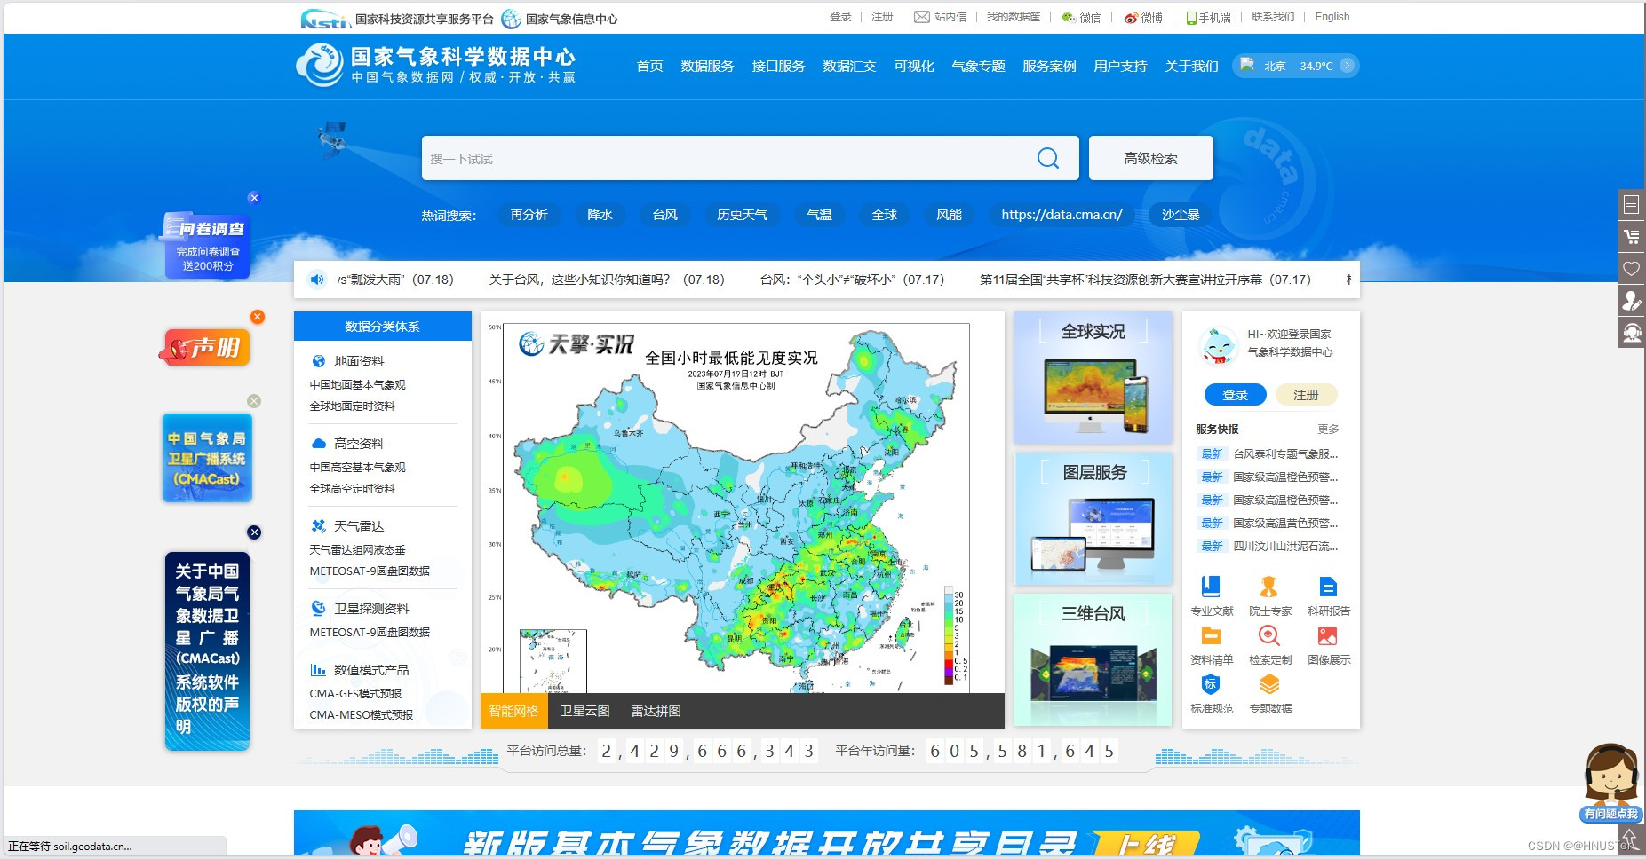Click the back-to-top arrow icon
Screen dimensions: 1646x859
[x=1629, y=839]
